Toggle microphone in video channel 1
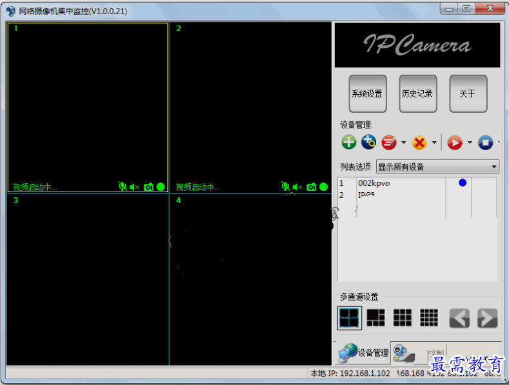This screenshot has width=509, height=385. [x=123, y=186]
